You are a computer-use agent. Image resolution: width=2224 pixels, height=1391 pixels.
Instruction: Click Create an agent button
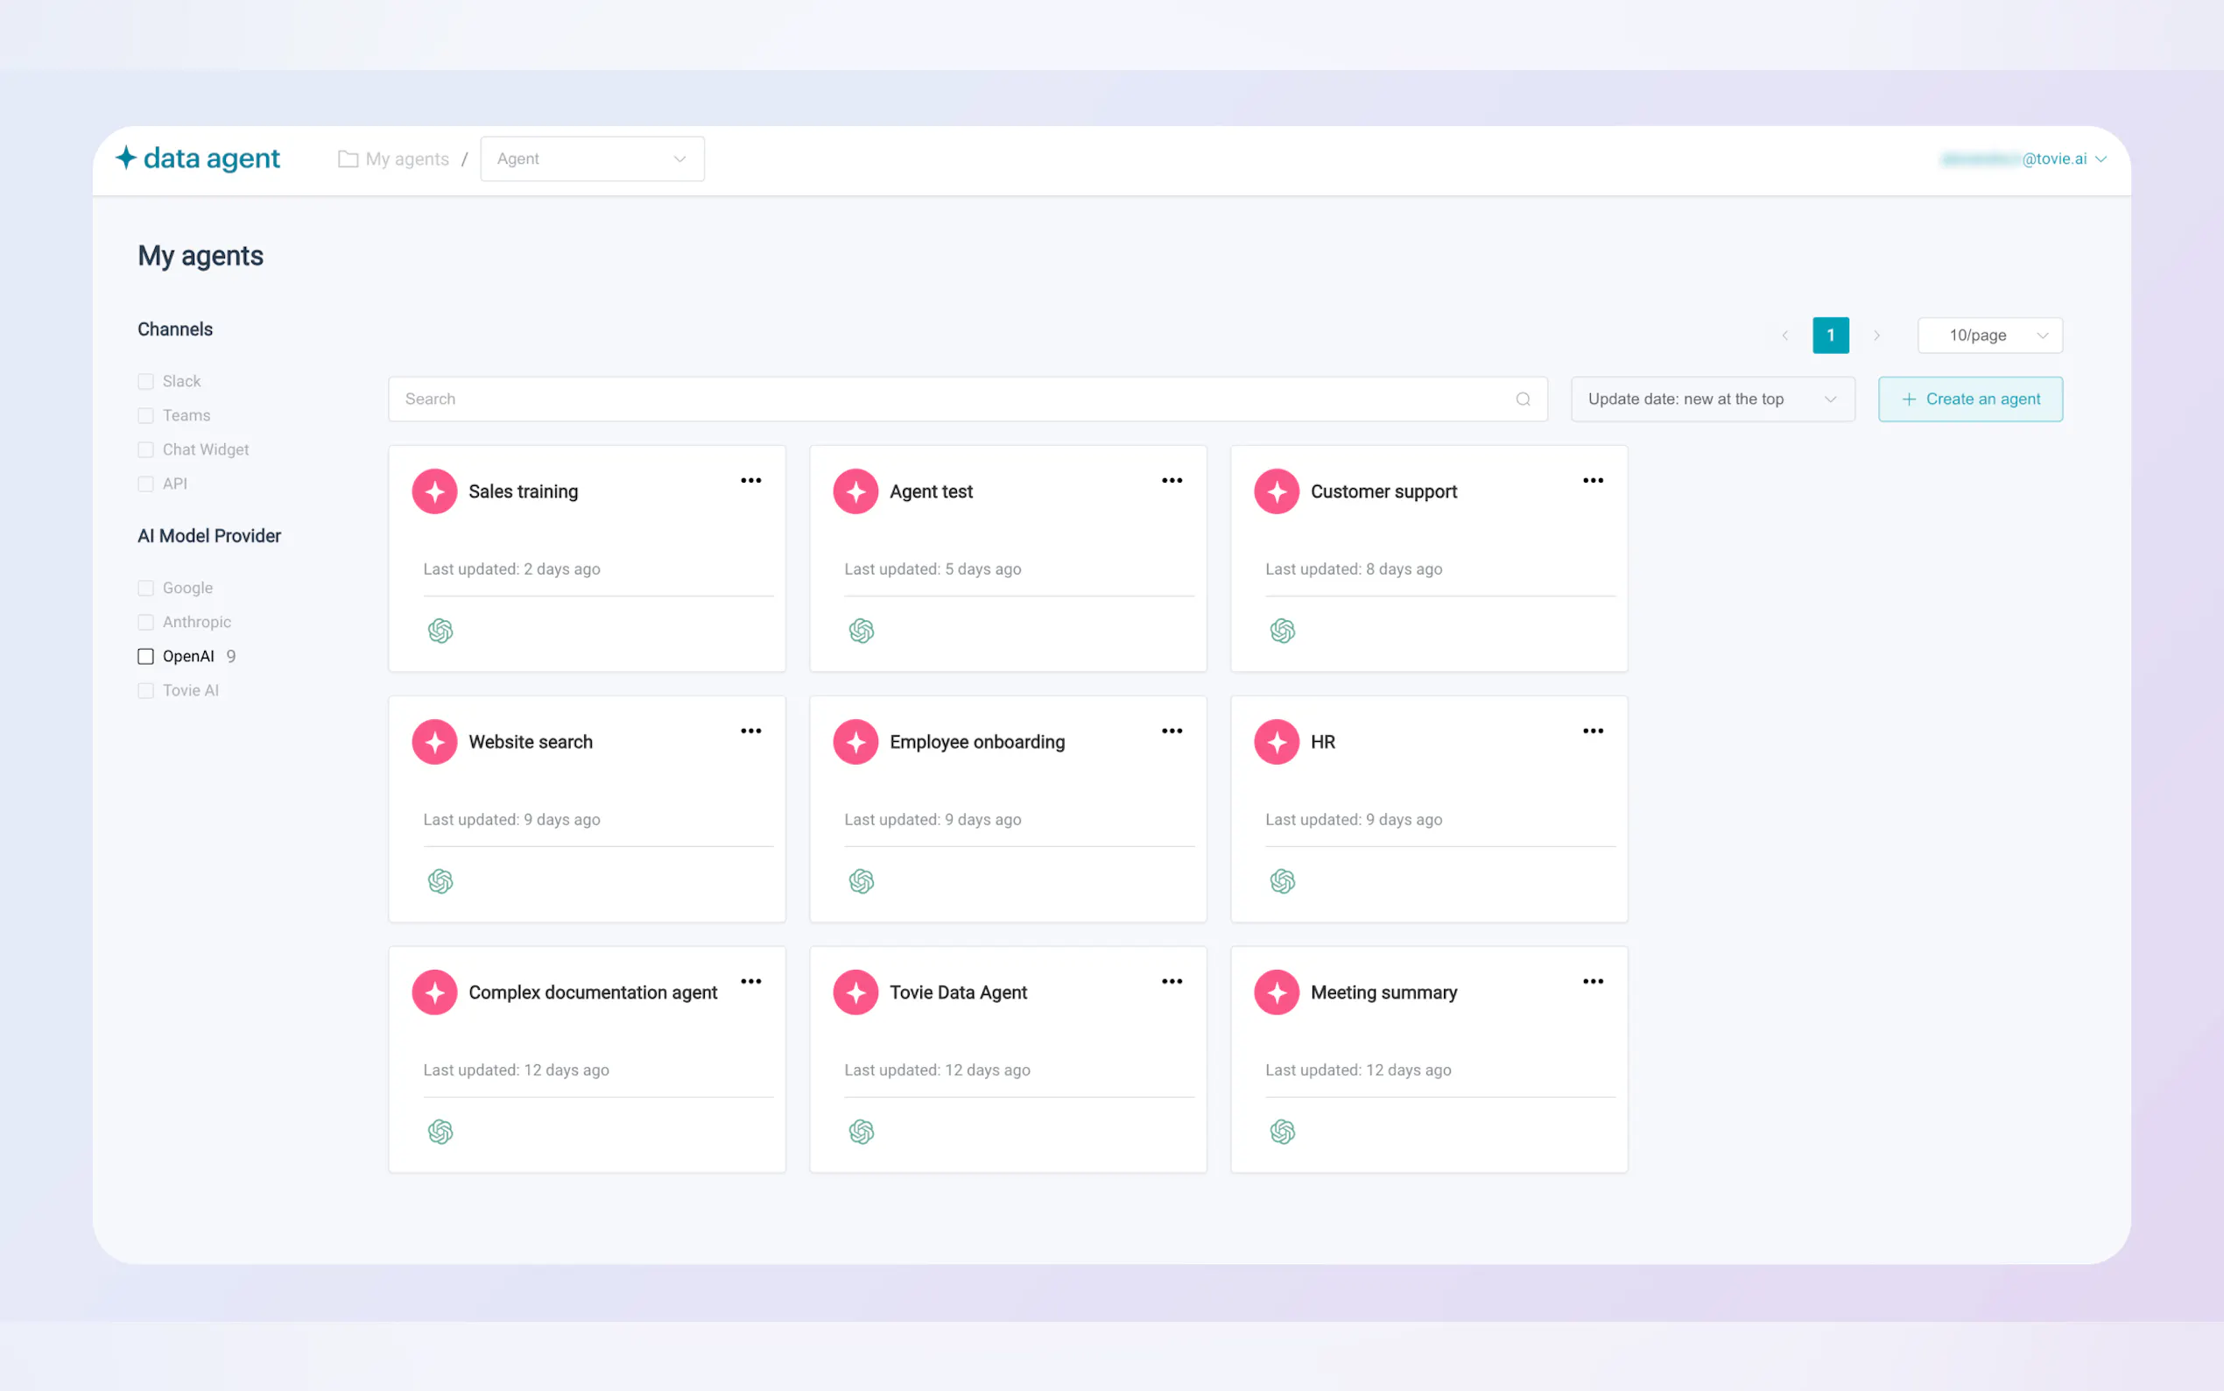click(x=1969, y=399)
